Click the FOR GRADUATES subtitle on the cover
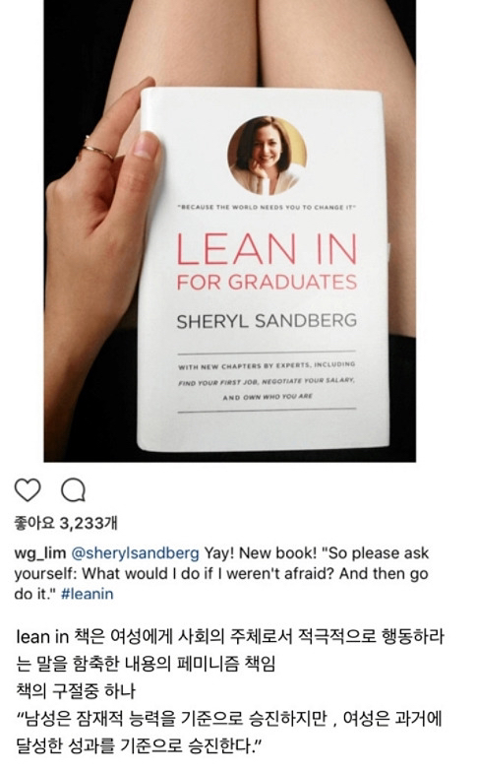 (267, 282)
